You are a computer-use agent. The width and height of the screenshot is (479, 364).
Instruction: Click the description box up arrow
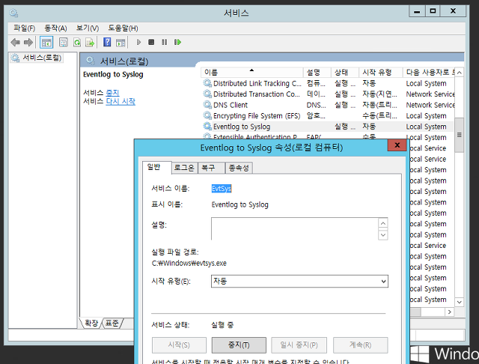pyautogui.click(x=383, y=223)
